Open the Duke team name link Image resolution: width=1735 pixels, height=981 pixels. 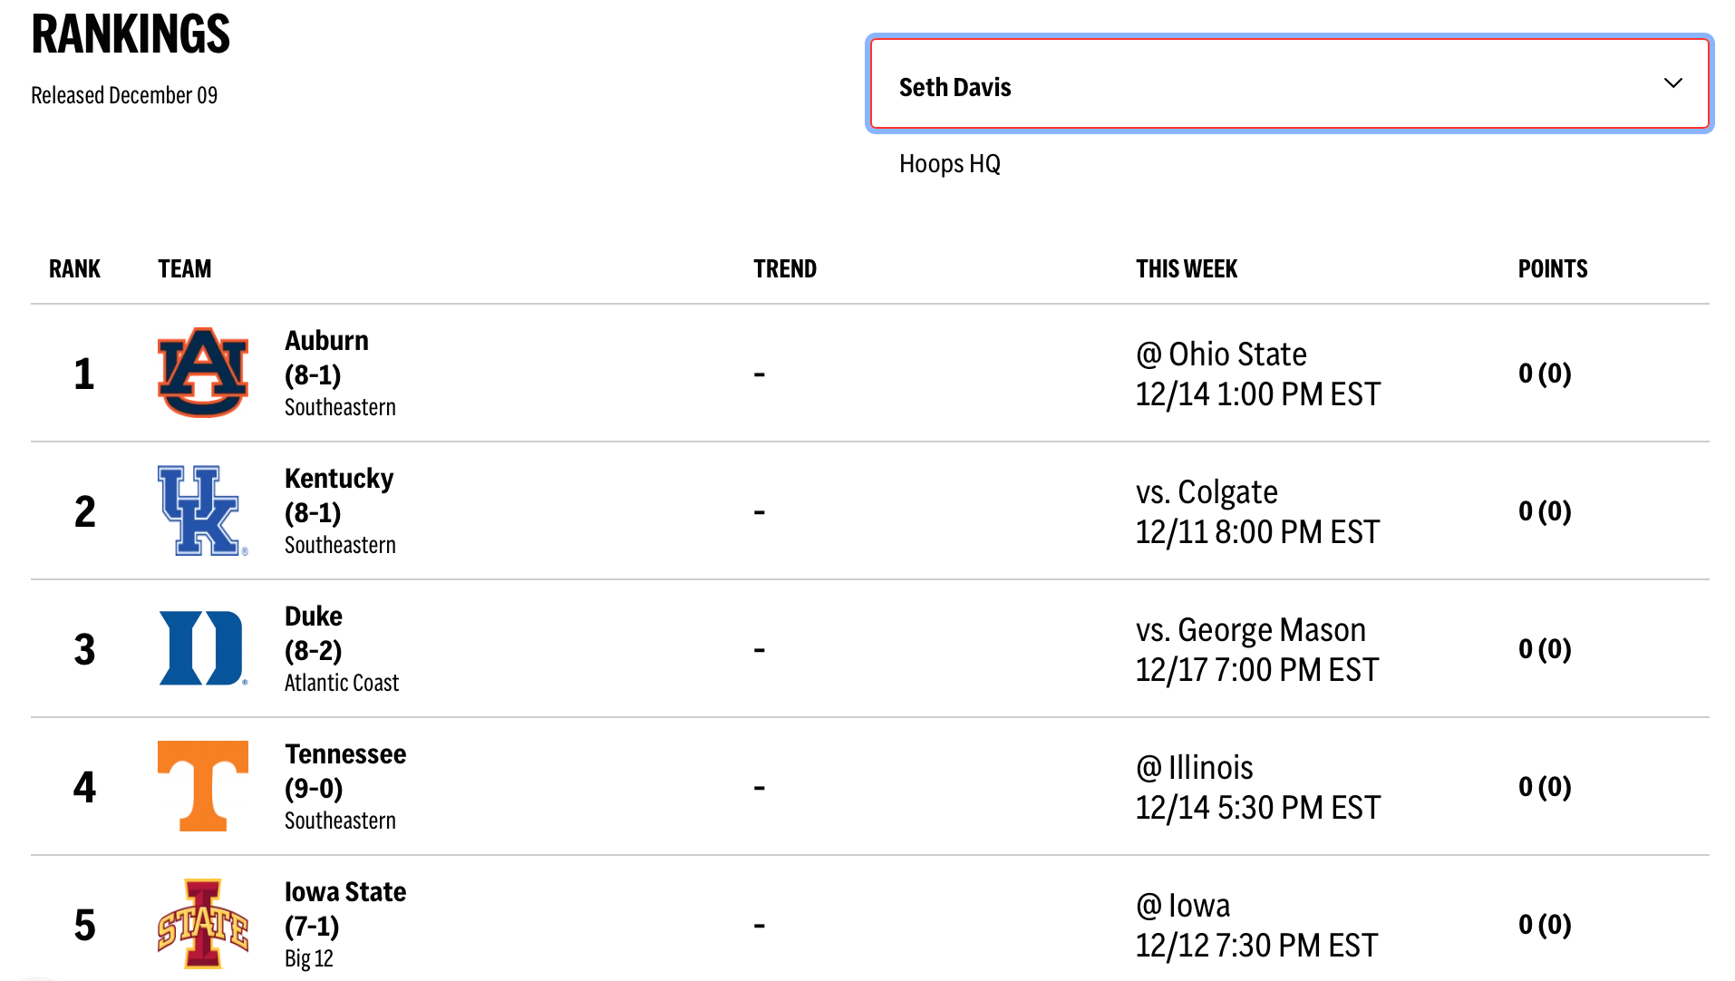point(313,617)
